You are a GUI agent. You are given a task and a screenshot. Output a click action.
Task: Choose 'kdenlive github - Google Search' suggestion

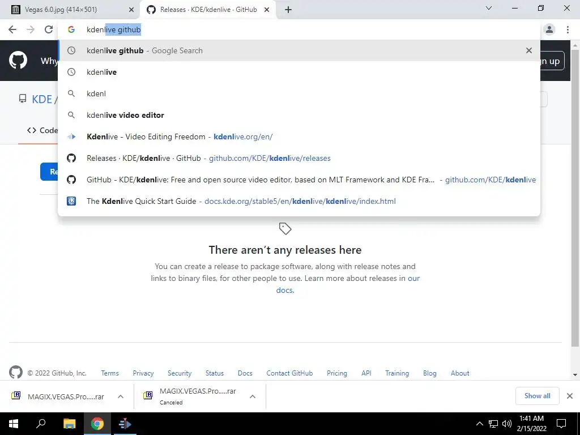click(x=299, y=50)
